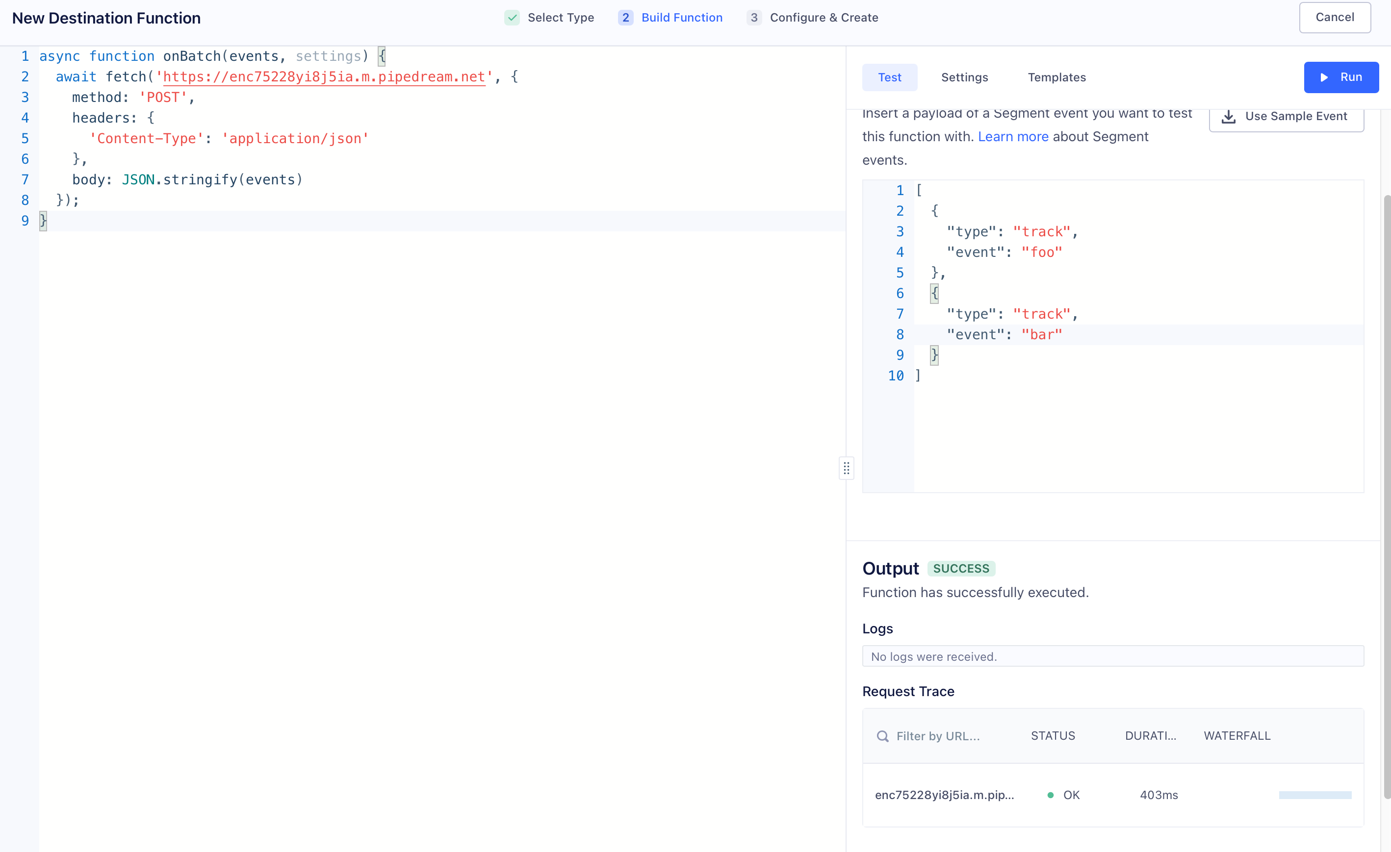
Task: Click the green checkmark next to Select Type
Action: point(512,18)
